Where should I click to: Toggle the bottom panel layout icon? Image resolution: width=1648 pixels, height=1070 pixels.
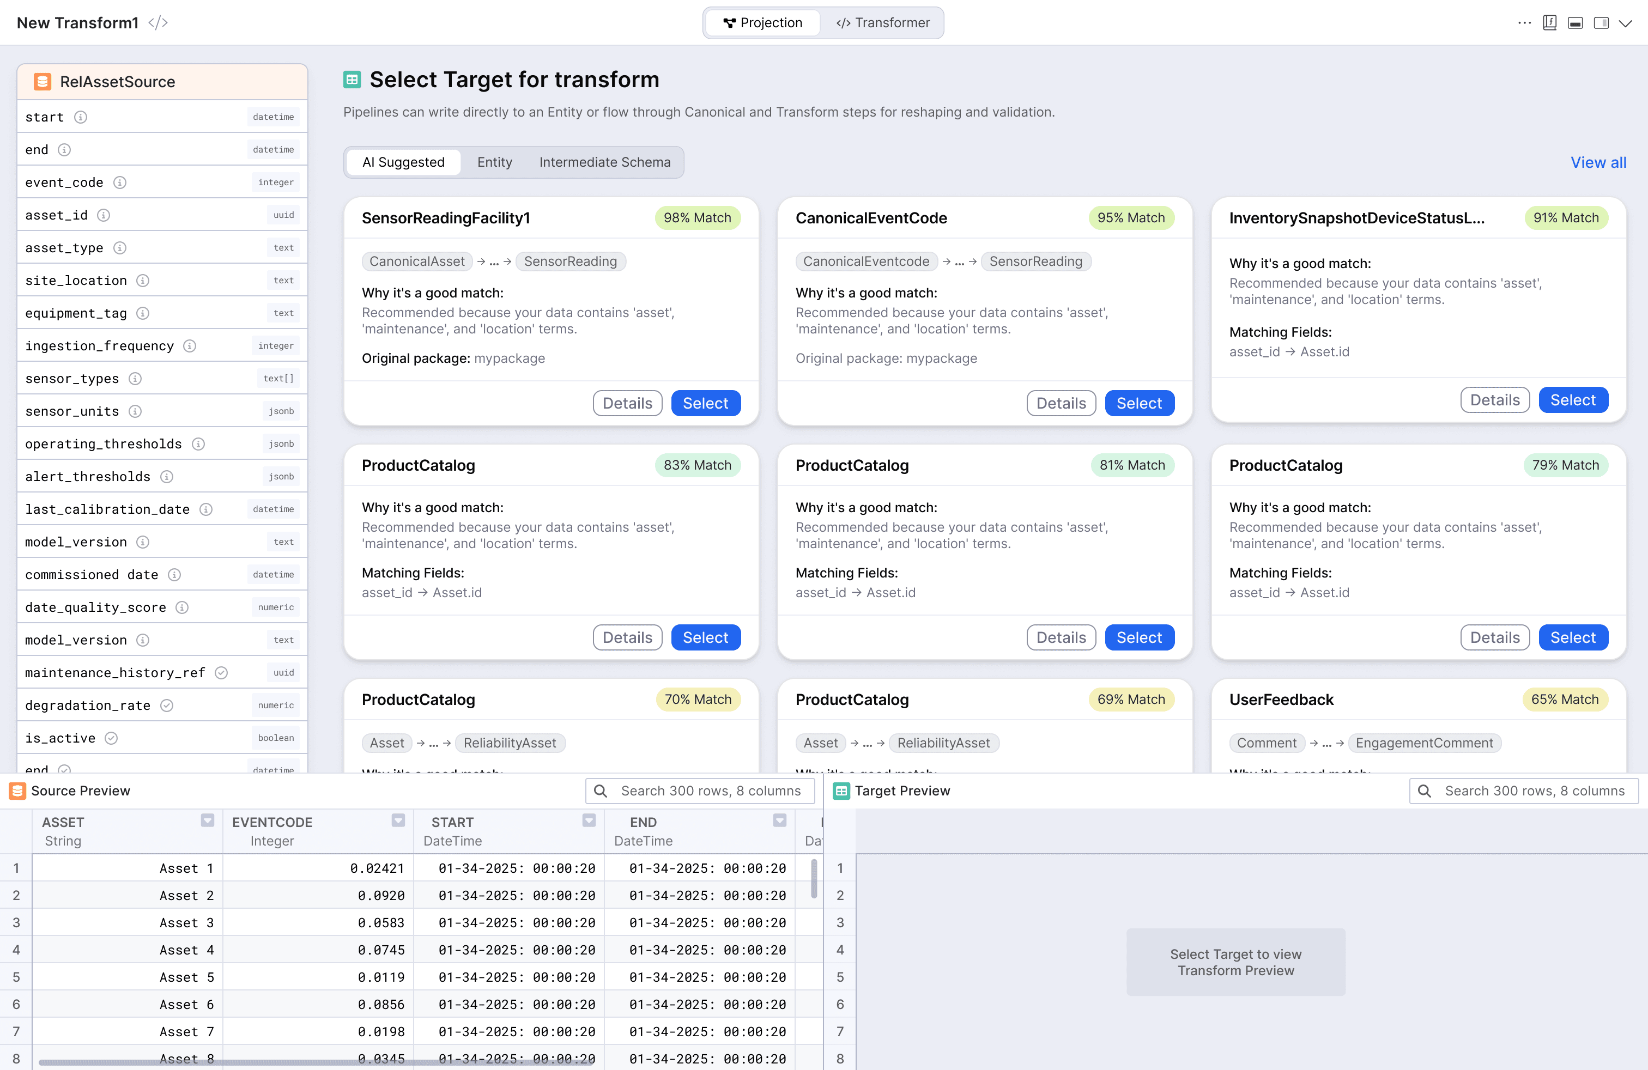click(1574, 23)
